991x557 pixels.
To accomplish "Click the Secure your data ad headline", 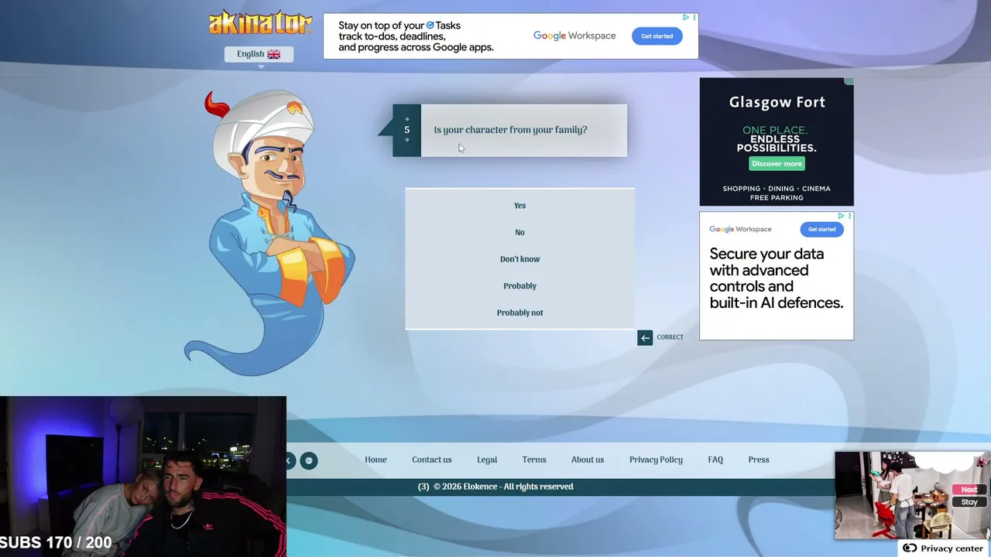I will [777, 278].
